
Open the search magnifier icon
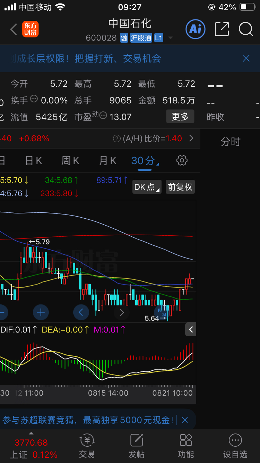tap(246, 29)
